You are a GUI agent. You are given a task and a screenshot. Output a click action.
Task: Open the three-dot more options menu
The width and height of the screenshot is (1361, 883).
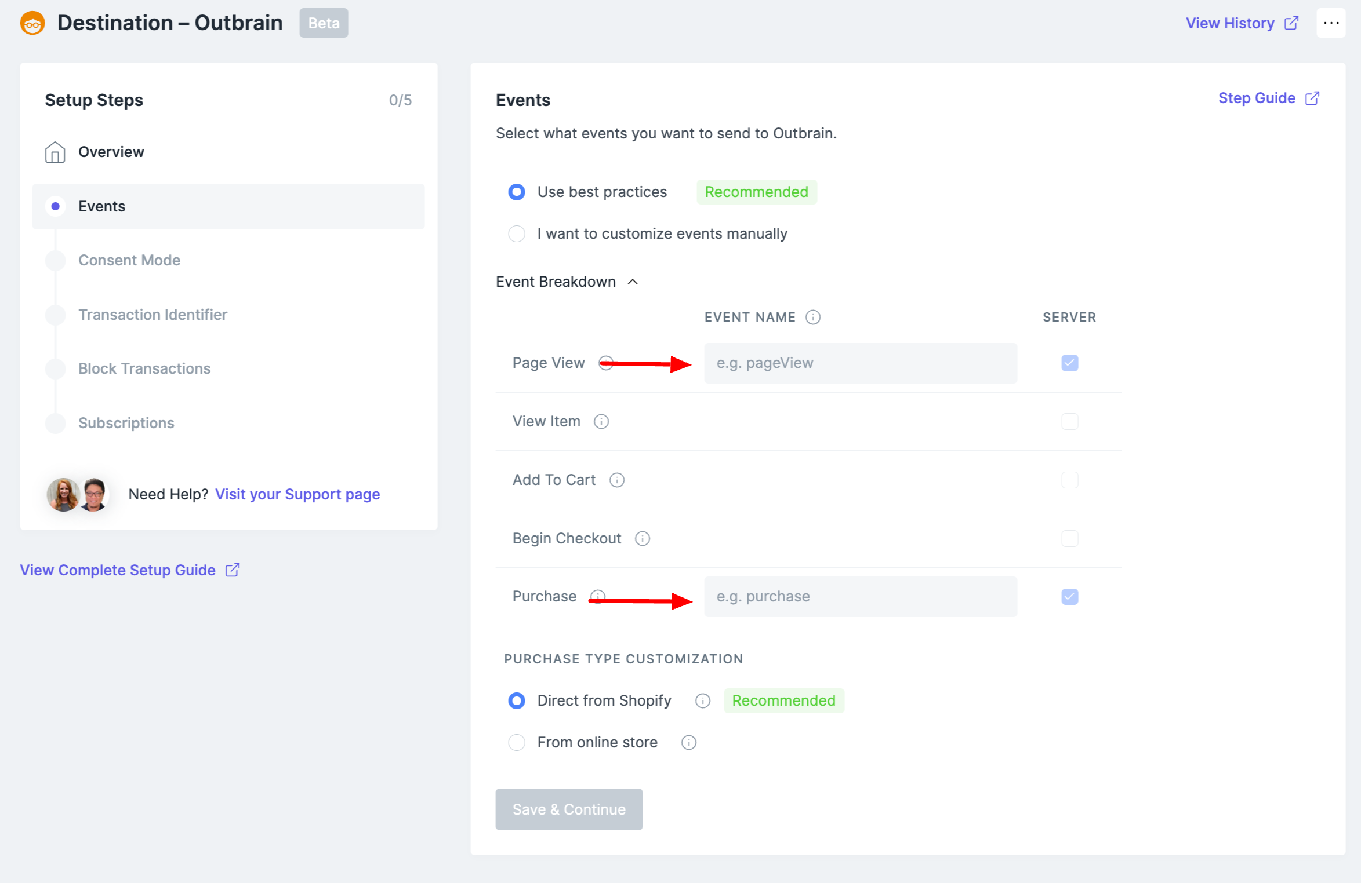[x=1331, y=23]
